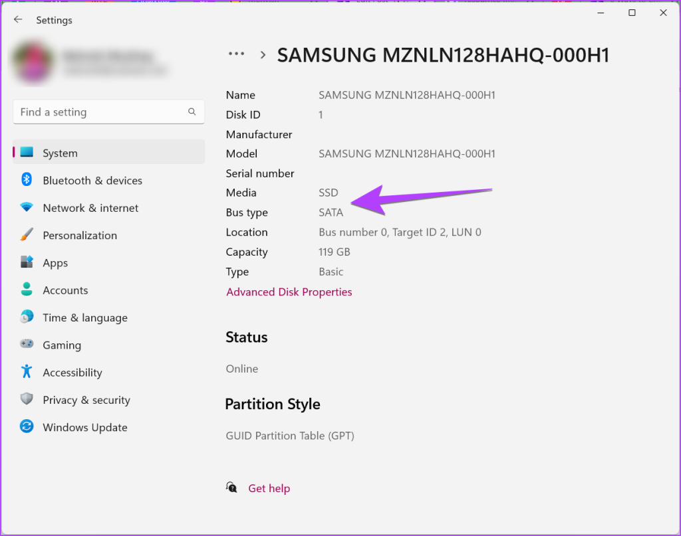Click the Accessibility figure icon

click(27, 371)
